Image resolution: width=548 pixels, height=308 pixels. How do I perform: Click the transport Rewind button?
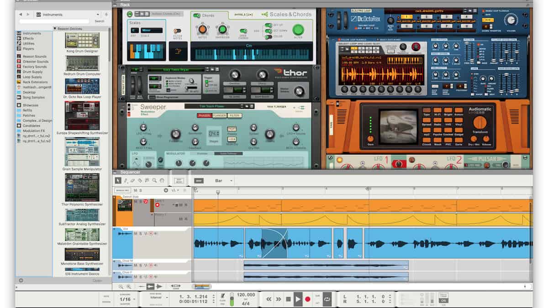coord(269,299)
